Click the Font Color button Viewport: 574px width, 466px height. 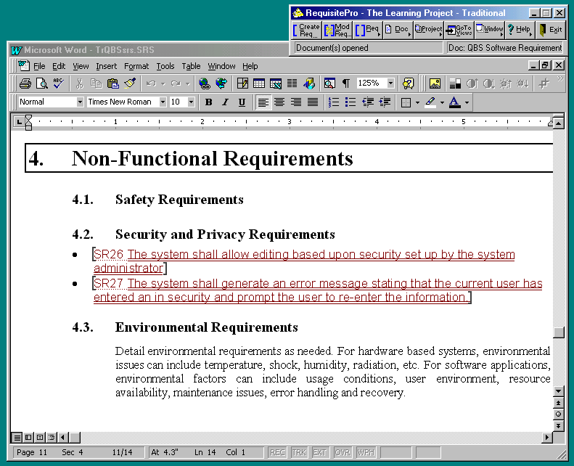[454, 102]
